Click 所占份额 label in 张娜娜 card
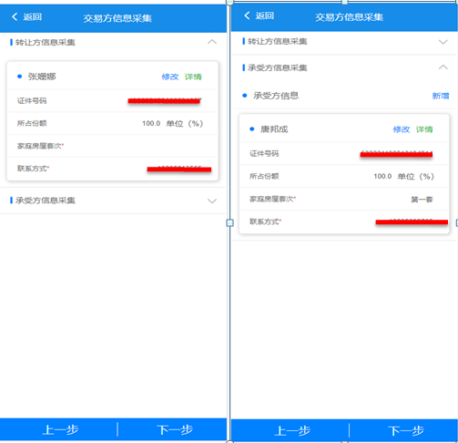458x443 pixels. click(x=32, y=123)
